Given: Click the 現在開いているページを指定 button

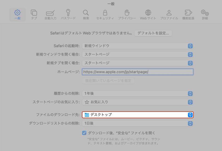Looking at the screenshot, I should click(x=108, y=81).
